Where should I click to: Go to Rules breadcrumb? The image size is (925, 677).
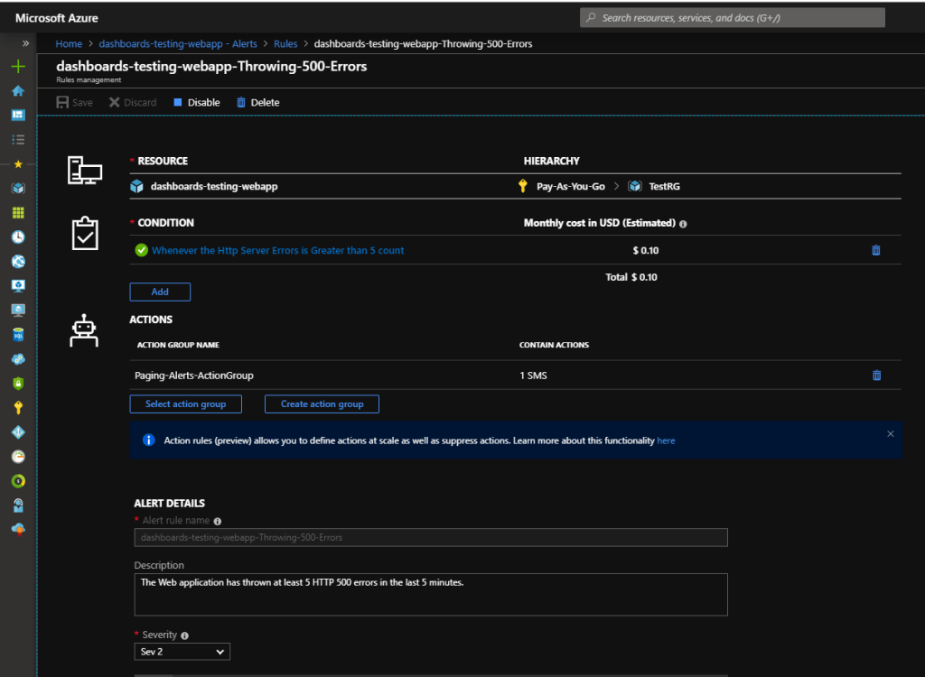[x=285, y=43]
